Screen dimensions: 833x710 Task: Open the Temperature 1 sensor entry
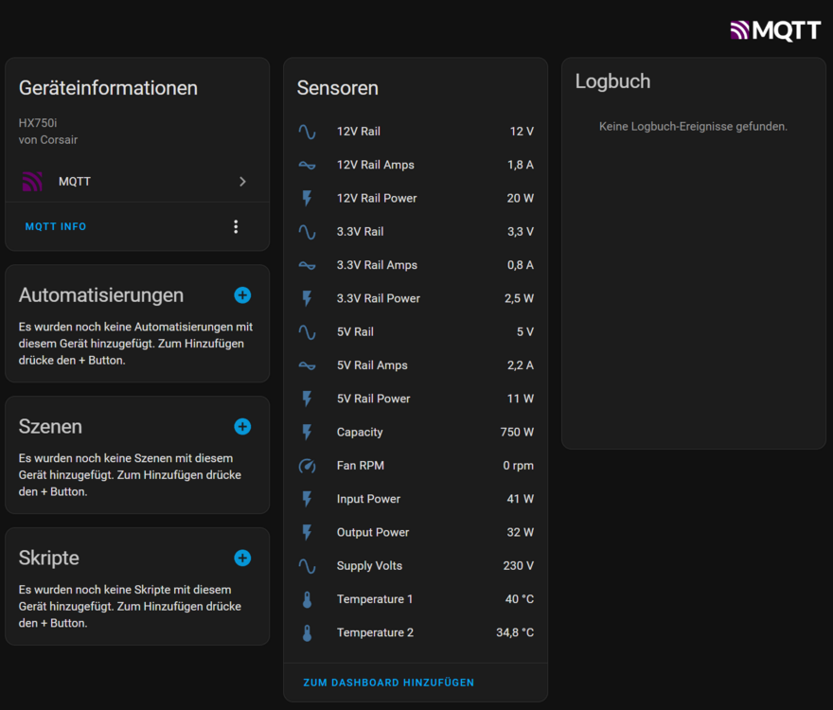coord(416,599)
